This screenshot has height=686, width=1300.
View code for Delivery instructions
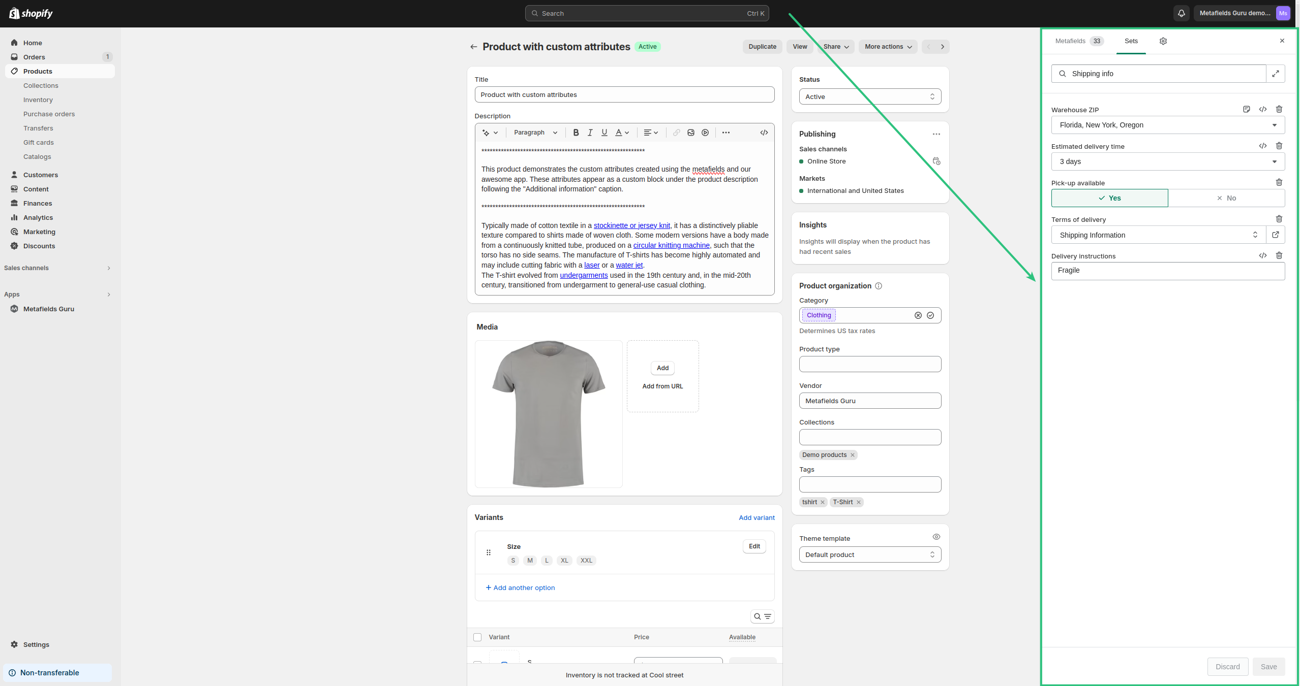click(x=1262, y=255)
